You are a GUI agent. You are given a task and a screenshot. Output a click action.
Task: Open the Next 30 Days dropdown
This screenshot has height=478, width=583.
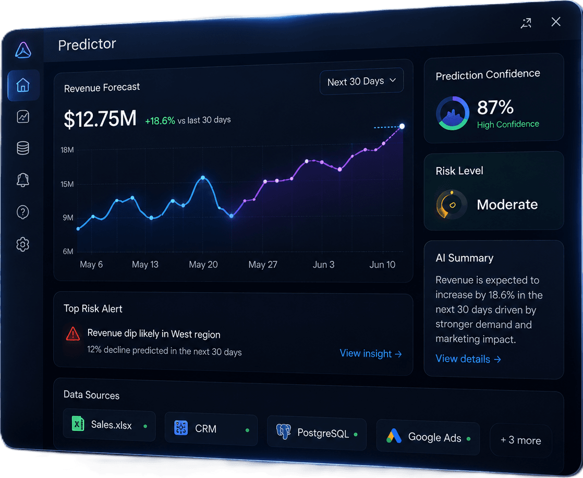click(x=361, y=81)
